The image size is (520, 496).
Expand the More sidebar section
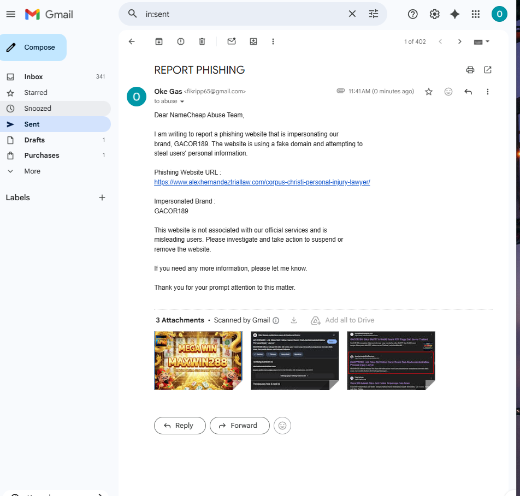pyautogui.click(x=55, y=171)
